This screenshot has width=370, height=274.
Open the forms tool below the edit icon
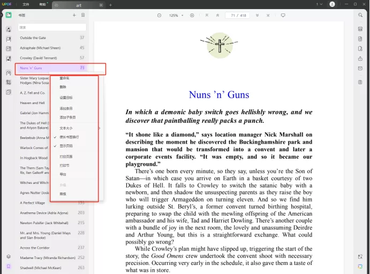click(x=9, y=49)
